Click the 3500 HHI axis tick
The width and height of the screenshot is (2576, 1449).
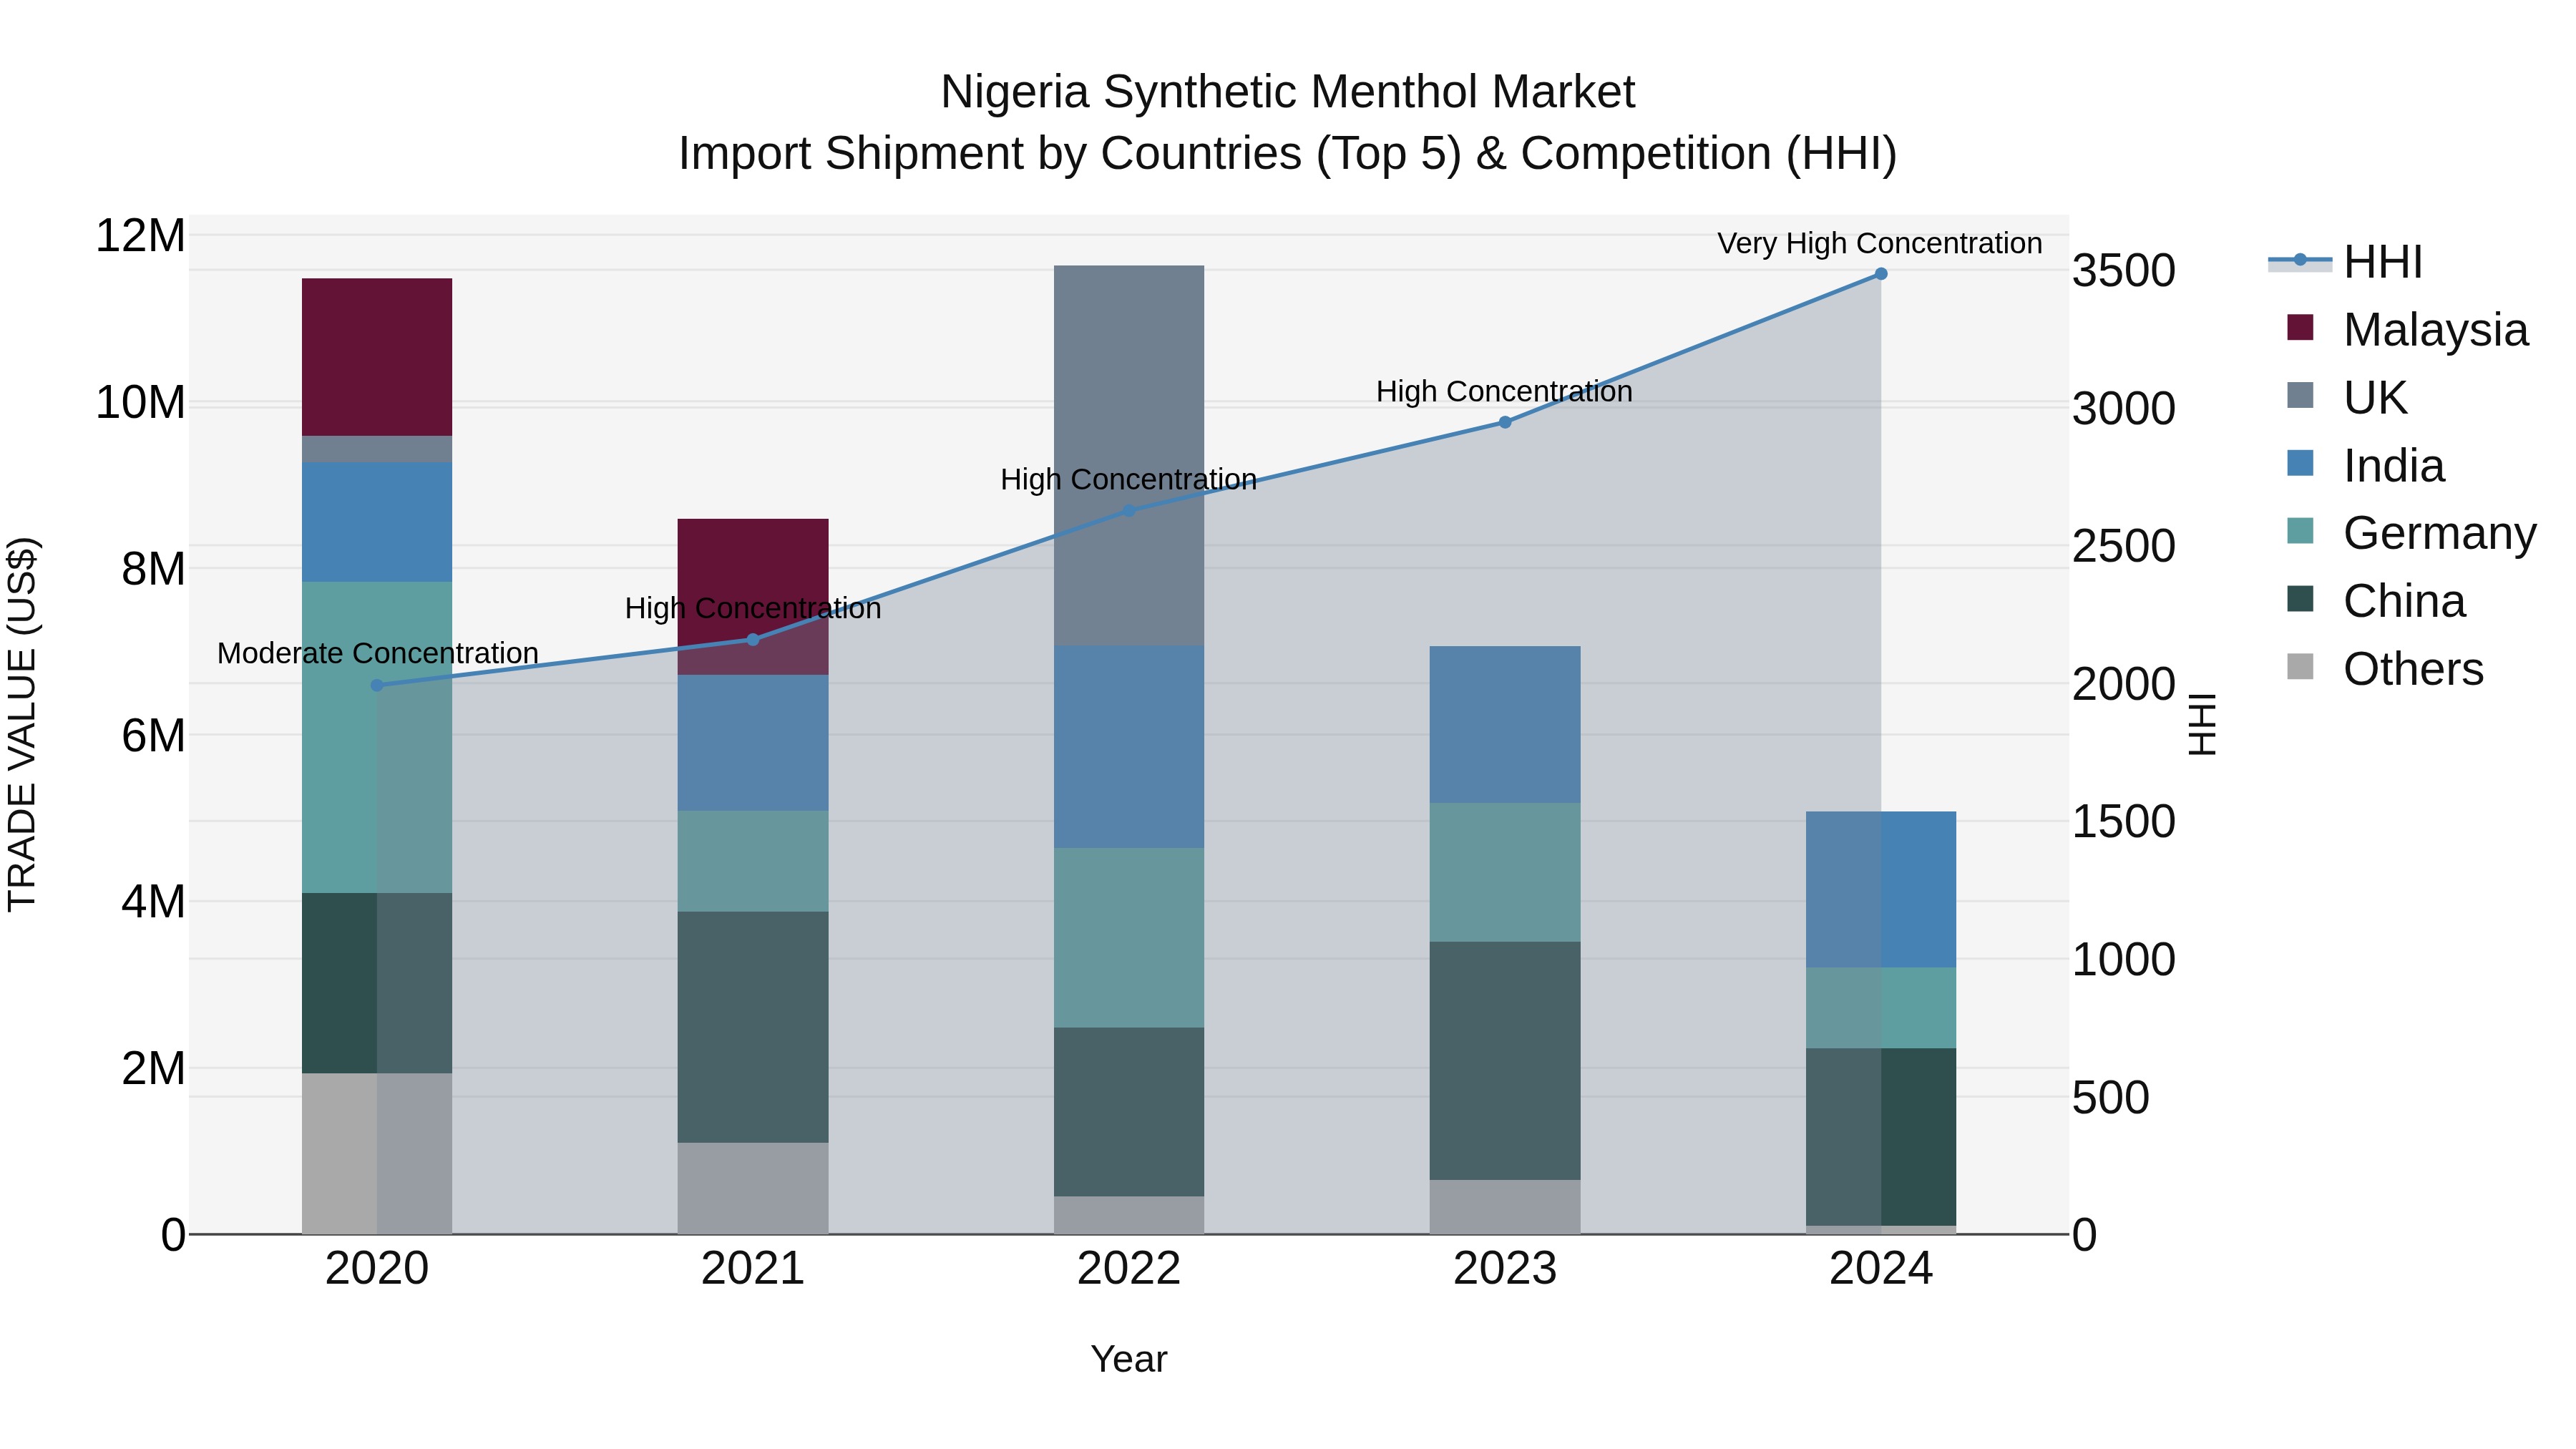coord(2124,270)
